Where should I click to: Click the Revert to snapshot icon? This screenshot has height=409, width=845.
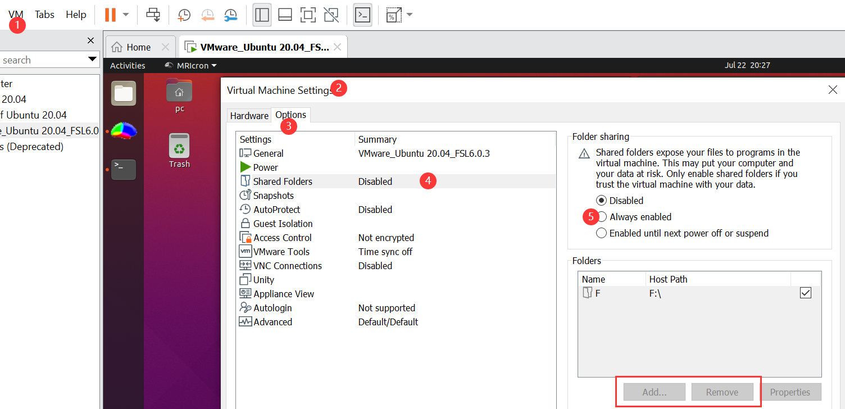pyautogui.click(x=207, y=15)
